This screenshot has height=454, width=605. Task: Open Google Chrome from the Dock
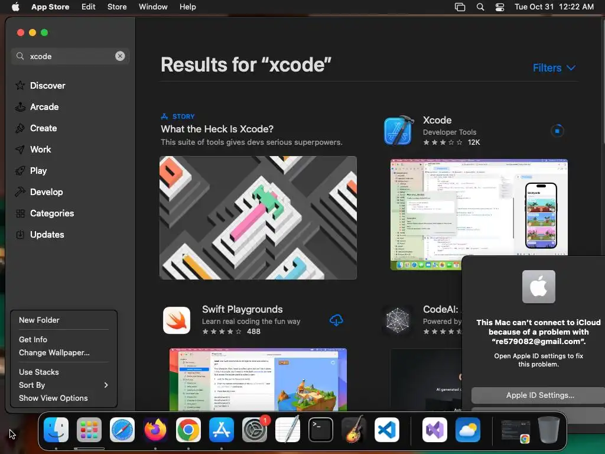(188, 430)
